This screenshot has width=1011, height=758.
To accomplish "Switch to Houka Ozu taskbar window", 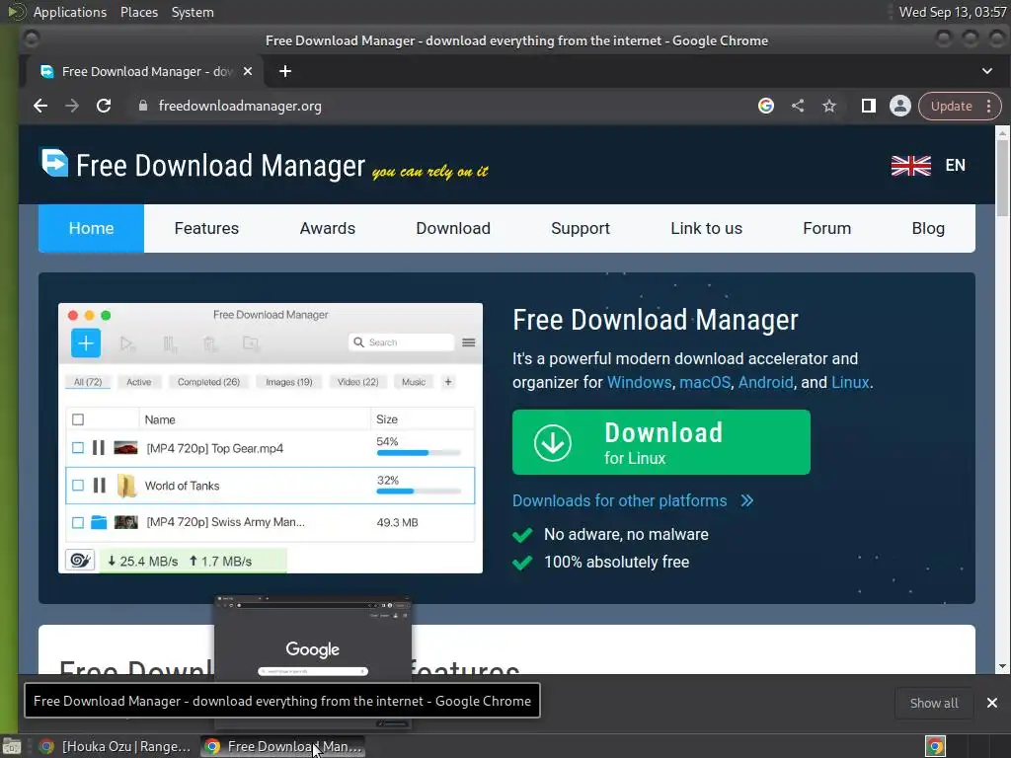I will (117, 746).
